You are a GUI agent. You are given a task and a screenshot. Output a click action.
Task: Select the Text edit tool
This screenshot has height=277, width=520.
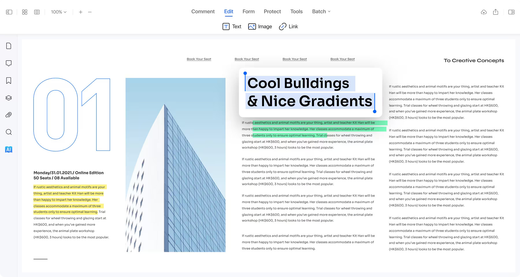pos(232,27)
